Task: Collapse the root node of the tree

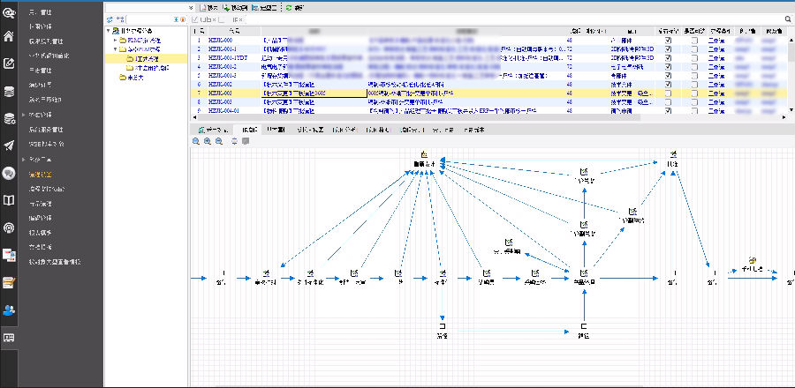Action: [x=109, y=31]
